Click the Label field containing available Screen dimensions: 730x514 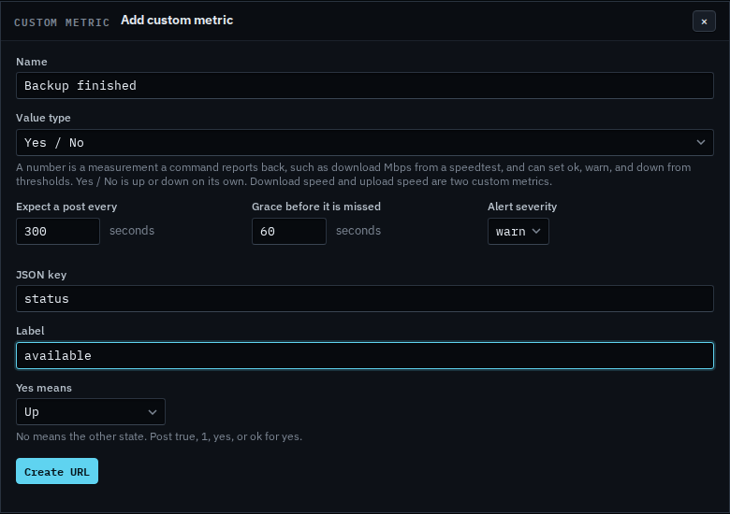(x=365, y=355)
